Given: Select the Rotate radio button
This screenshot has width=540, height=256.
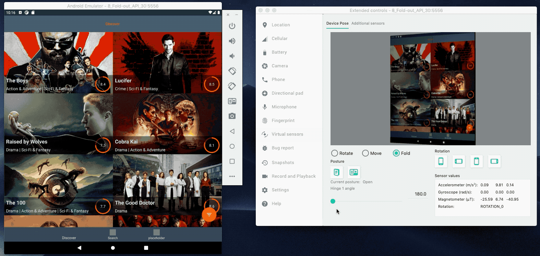Looking at the screenshot, I should (335, 153).
